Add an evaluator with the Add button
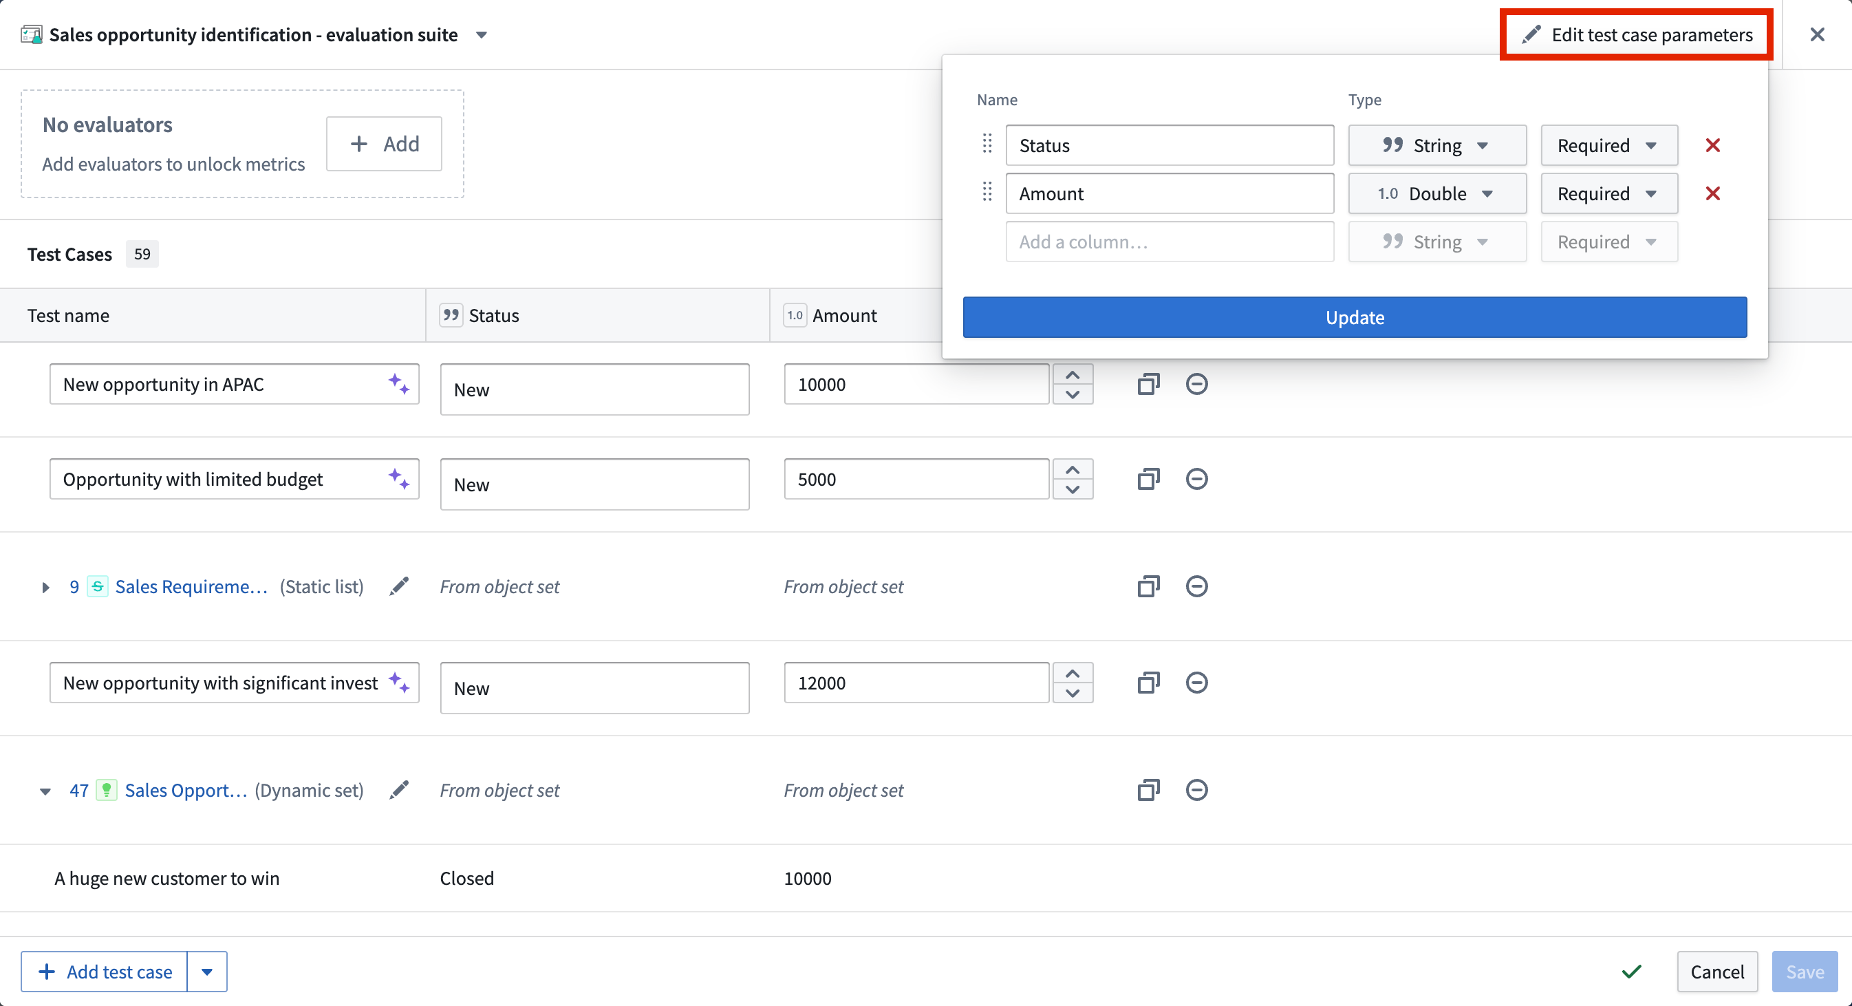This screenshot has height=1006, width=1852. (x=384, y=144)
